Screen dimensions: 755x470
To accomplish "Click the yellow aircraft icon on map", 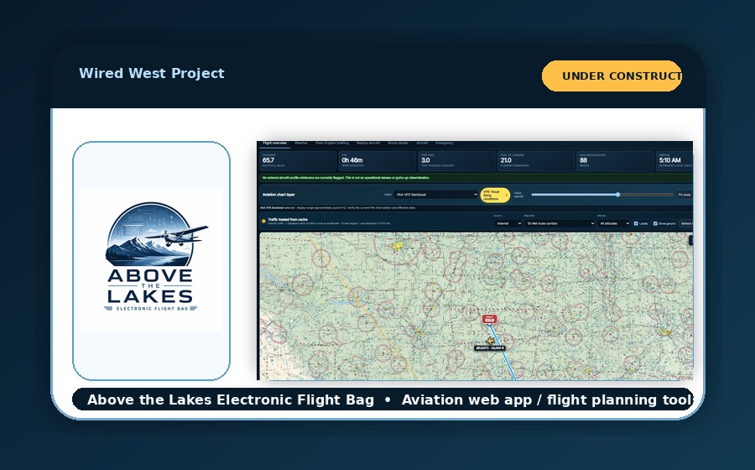I will pos(490,341).
